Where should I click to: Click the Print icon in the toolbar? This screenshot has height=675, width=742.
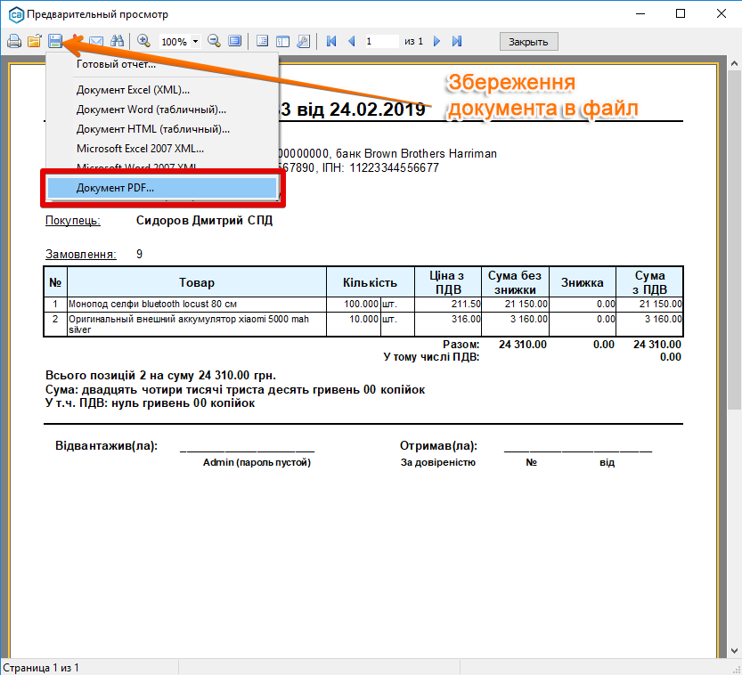coord(14,42)
